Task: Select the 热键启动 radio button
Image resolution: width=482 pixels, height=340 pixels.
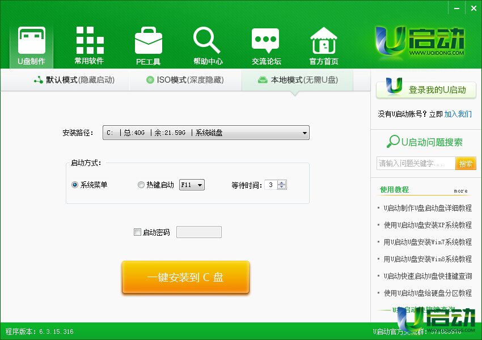Action: pos(141,185)
